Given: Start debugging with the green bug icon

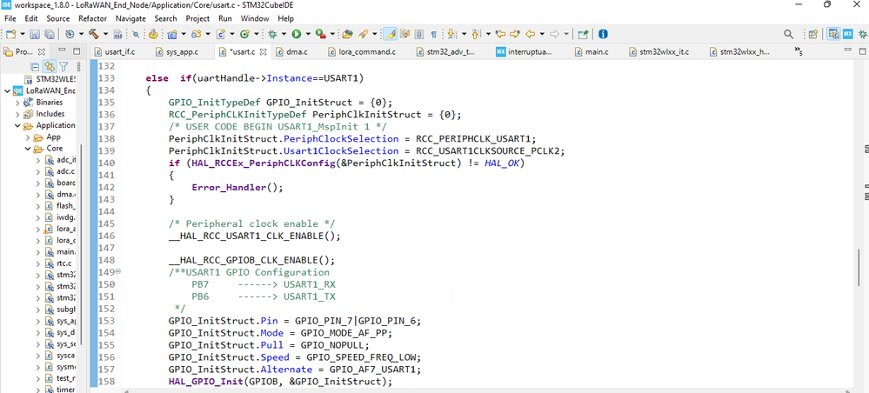Looking at the screenshot, I should click(x=272, y=35).
